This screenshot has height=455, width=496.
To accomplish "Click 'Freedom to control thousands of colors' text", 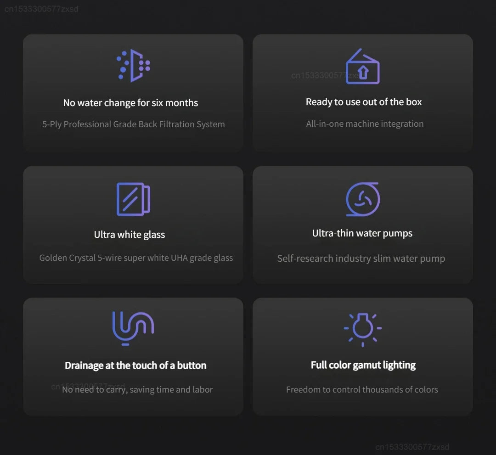I will (x=362, y=390).
